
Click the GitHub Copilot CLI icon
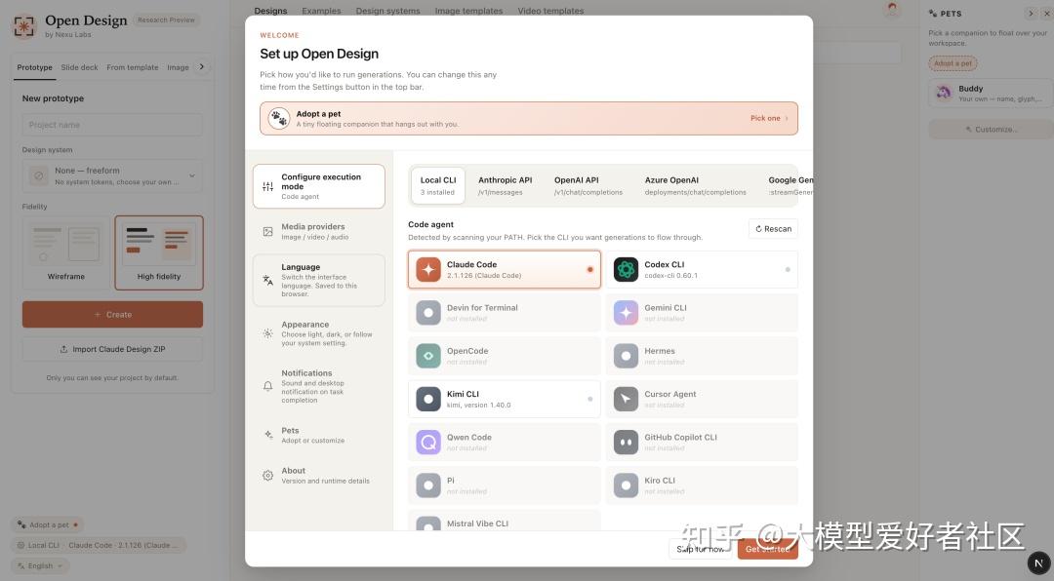pos(626,442)
